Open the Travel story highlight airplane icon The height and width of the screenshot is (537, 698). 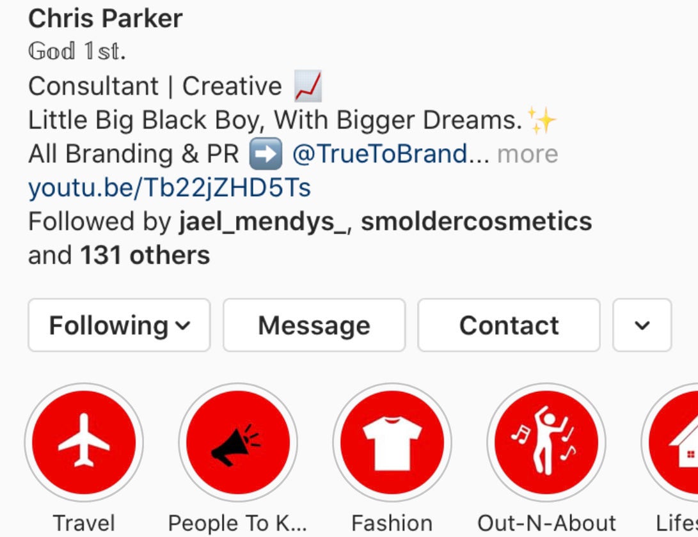coord(84,442)
